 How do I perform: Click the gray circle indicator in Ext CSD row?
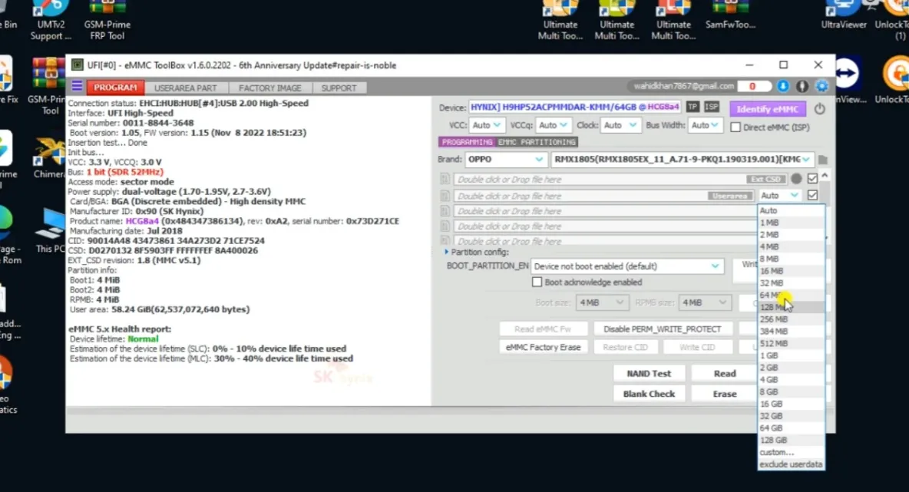797,179
